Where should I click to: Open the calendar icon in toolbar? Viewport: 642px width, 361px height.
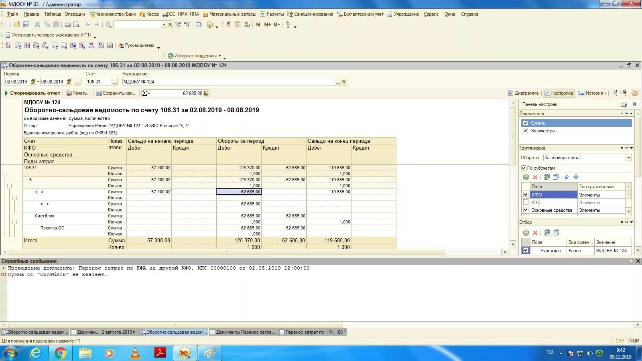click(x=238, y=24)
